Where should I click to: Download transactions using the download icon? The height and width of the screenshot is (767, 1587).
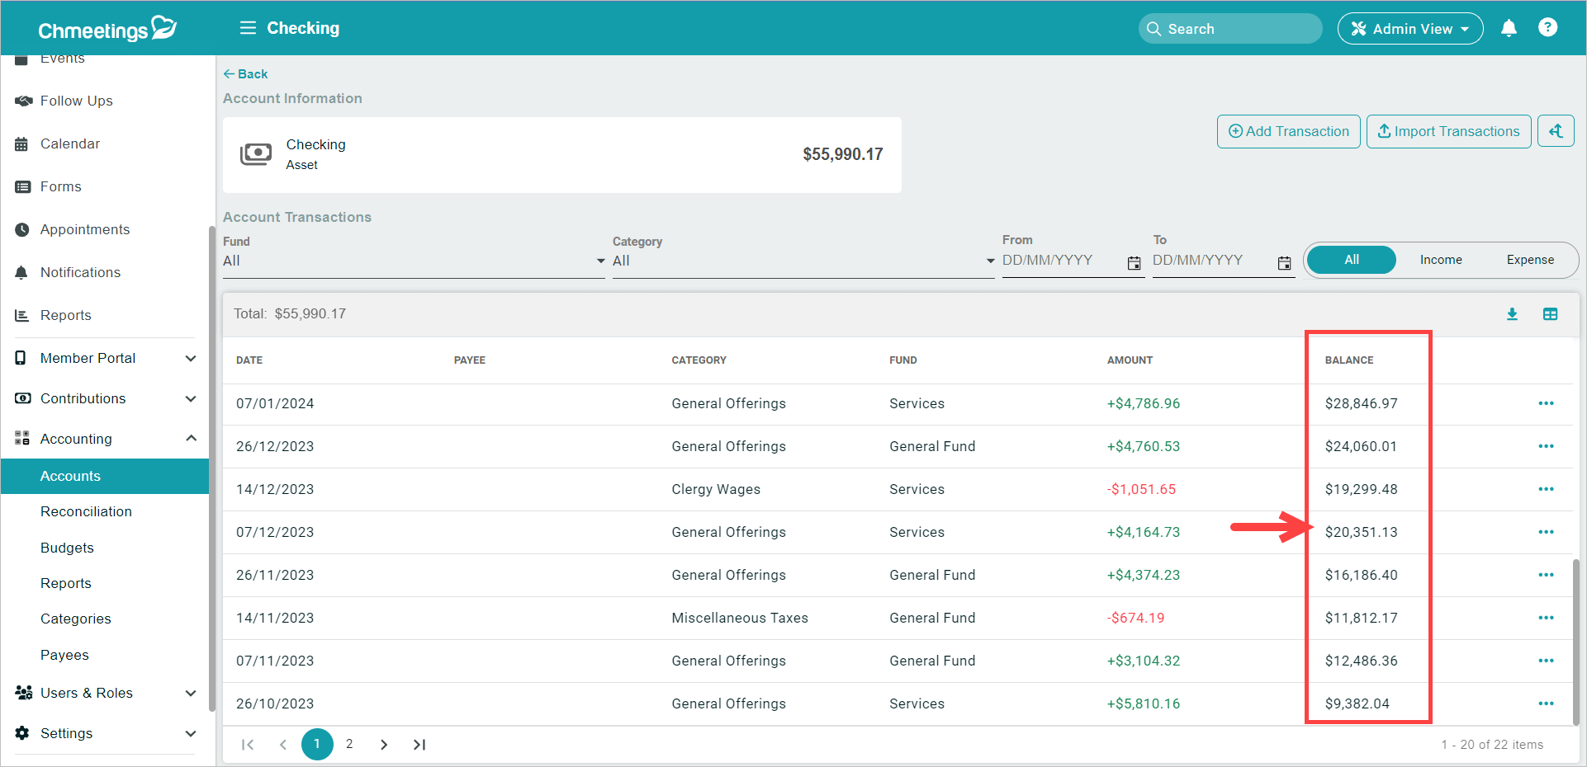(1512, 314)
